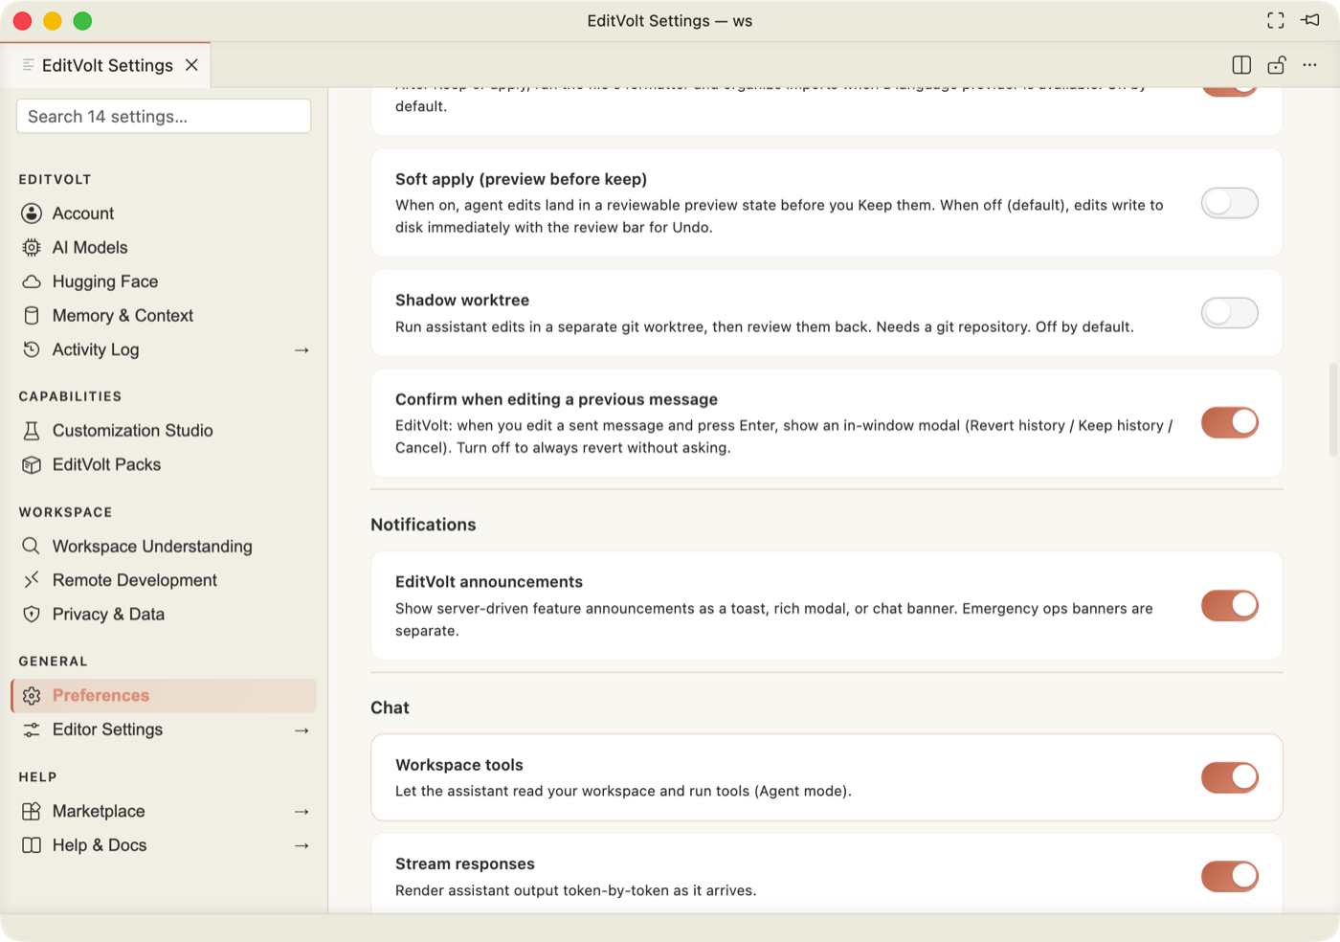Open Customization Studio flask icon
This screenshot has height=942, width=1340.
point(32,431)
